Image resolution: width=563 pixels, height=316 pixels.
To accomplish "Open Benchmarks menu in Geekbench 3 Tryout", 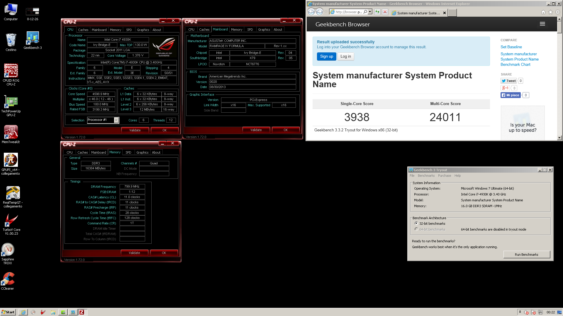I will [426, 176].
